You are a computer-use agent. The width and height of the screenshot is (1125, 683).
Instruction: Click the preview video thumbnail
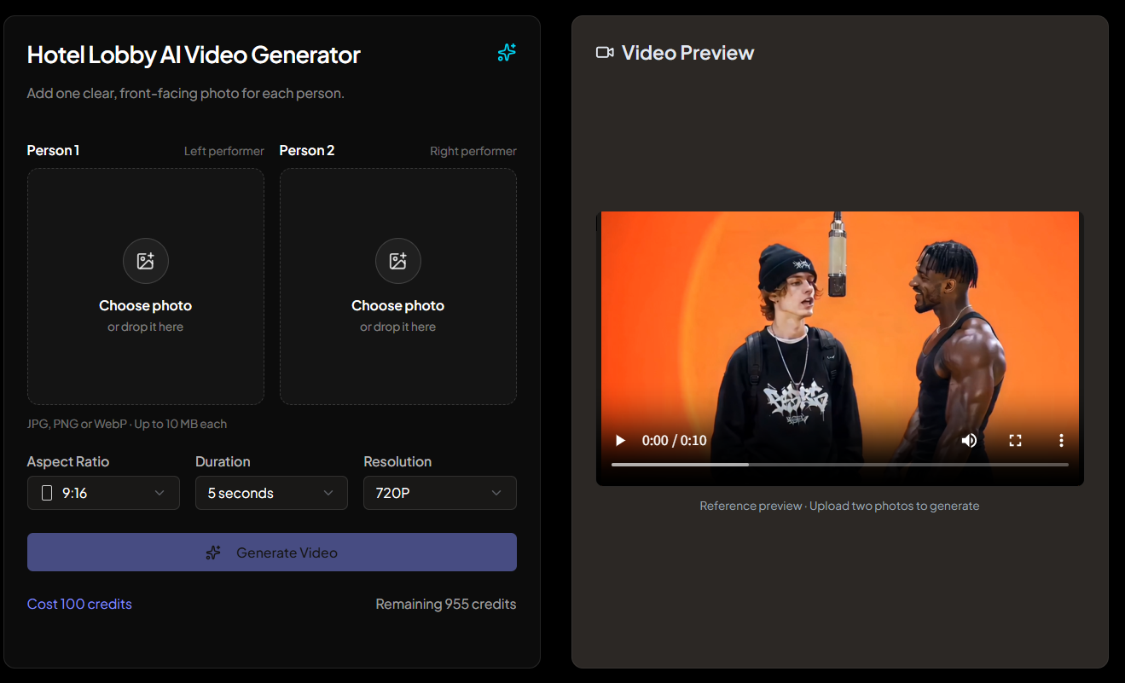coord(840,349)
